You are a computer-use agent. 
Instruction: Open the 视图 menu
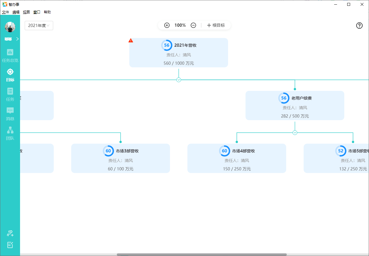(x=26, y=12)
